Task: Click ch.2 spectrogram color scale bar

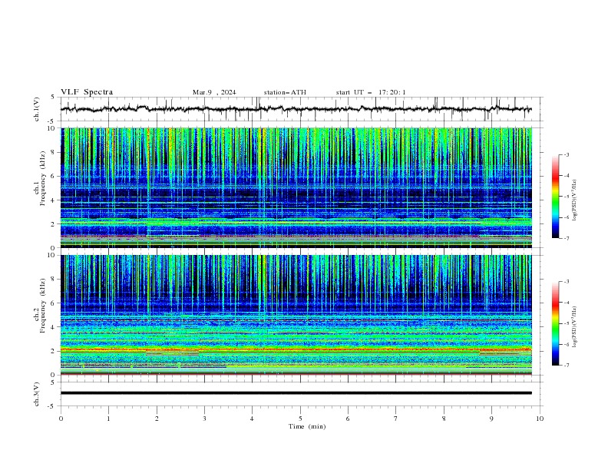Action: 555,323
